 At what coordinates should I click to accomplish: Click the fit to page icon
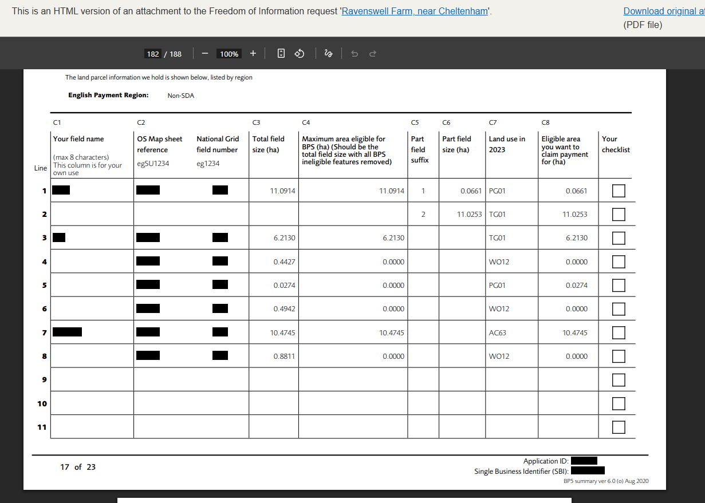(281, 54)
